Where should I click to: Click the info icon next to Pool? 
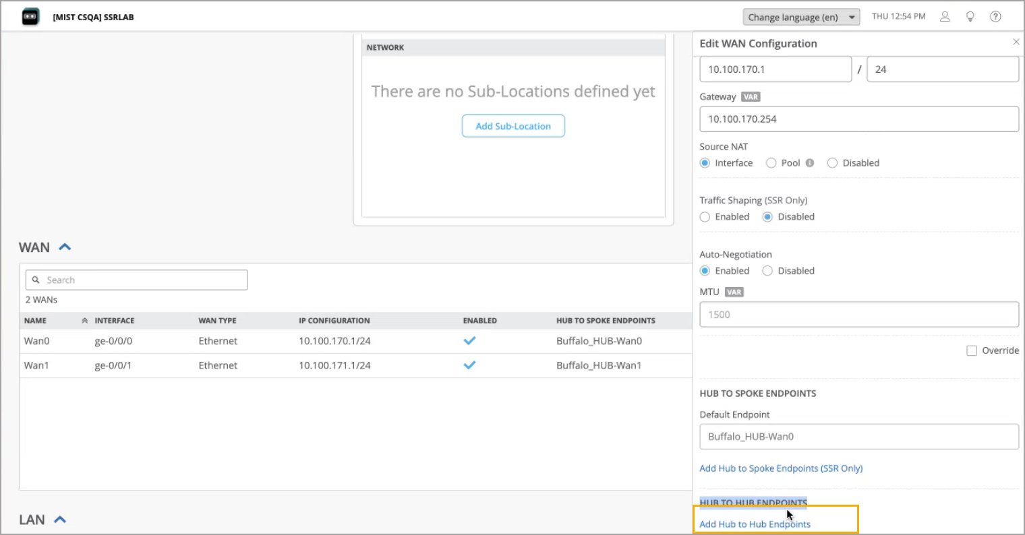(x=810, y=163)
